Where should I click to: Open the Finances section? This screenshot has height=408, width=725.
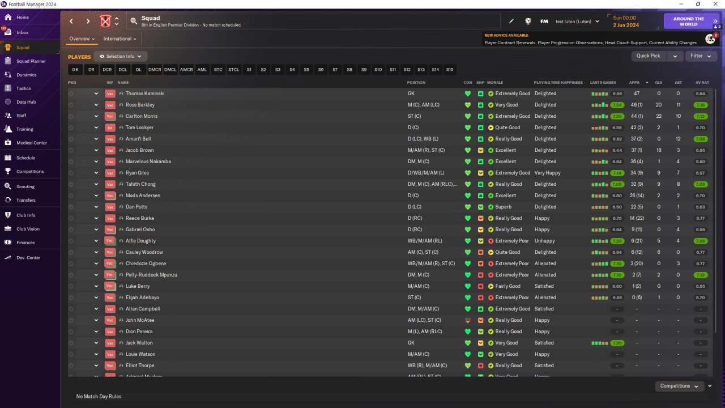click(x=30, y=243)
